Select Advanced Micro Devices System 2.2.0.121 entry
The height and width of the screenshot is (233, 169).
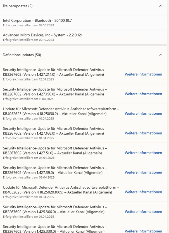tap(84, 37)
